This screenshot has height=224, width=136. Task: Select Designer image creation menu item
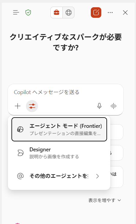(59, 153)
